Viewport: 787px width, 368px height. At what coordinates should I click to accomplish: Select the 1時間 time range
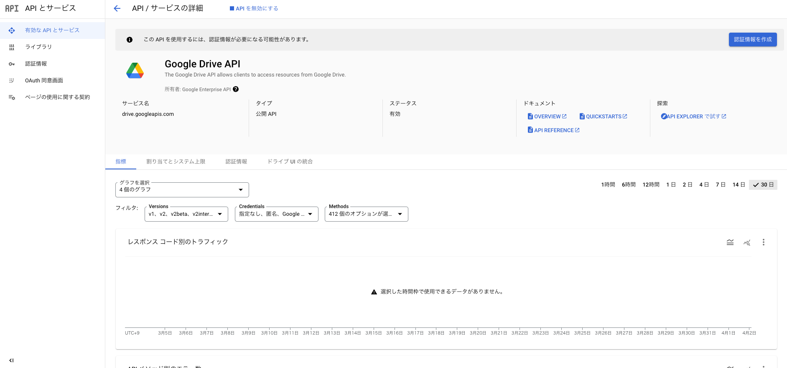(x=608, y=184)
